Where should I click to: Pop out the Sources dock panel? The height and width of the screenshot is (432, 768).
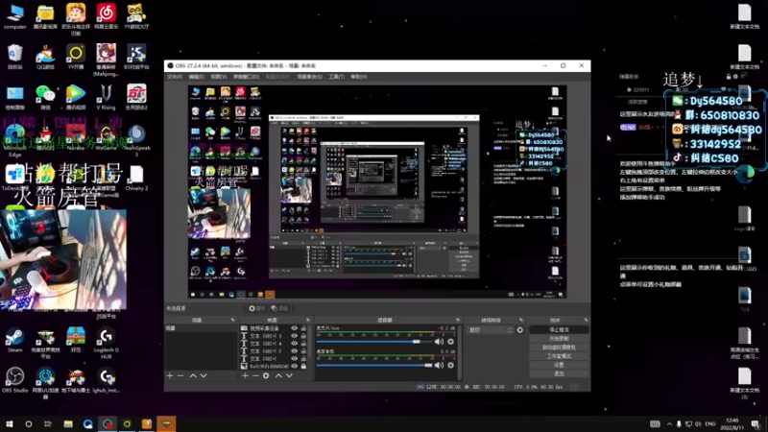coord(308,321)
